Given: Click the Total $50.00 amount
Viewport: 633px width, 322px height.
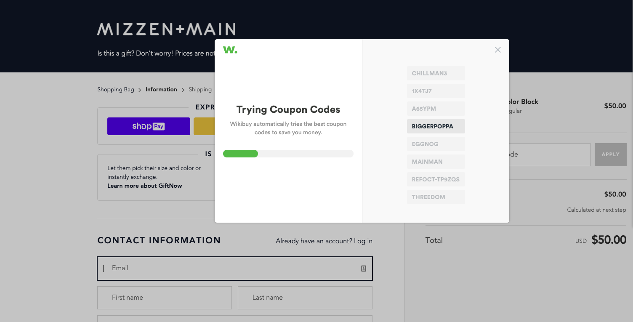Looking at the screenshot, I should click(609, 240).
